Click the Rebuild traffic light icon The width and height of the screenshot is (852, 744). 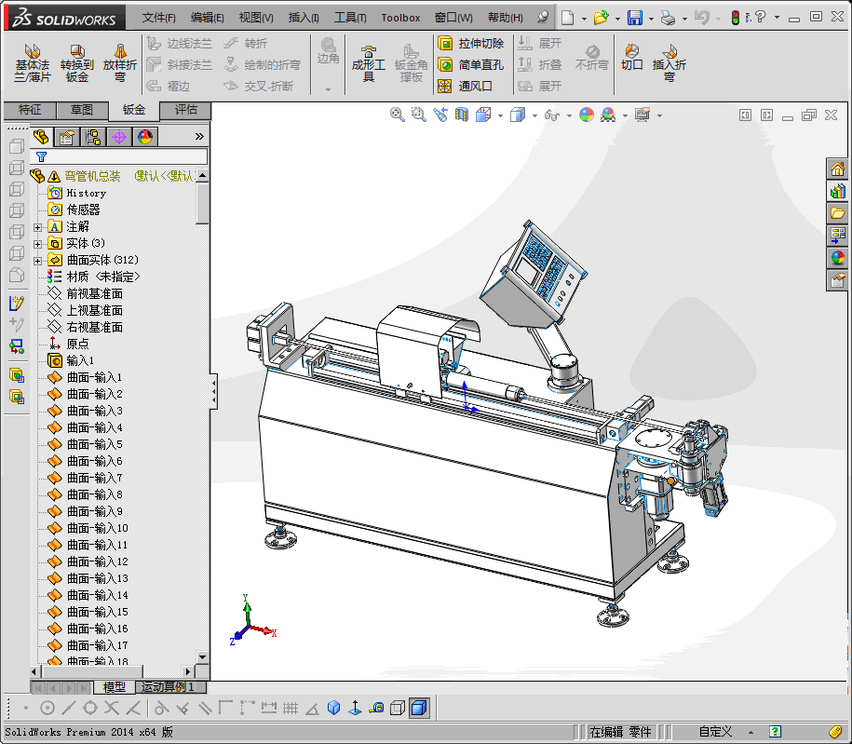[736, 18]
